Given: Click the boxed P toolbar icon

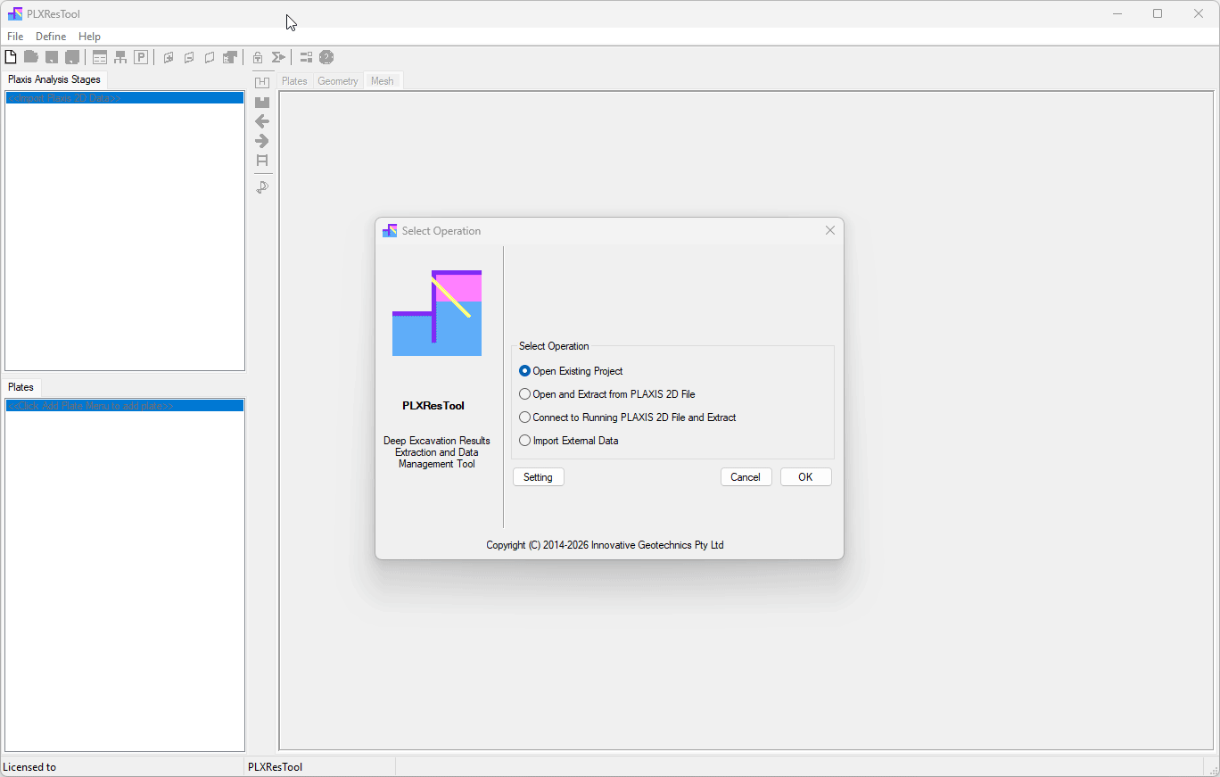Looking at the screenshot, I should click(x=141, y=57).
